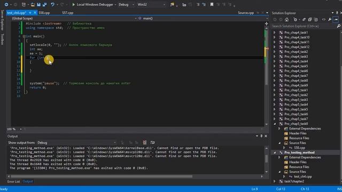The width and height of the screenshot is (342, 192).
Task: Open the Server Explorer side tab
Action: [x=2, y=20]
